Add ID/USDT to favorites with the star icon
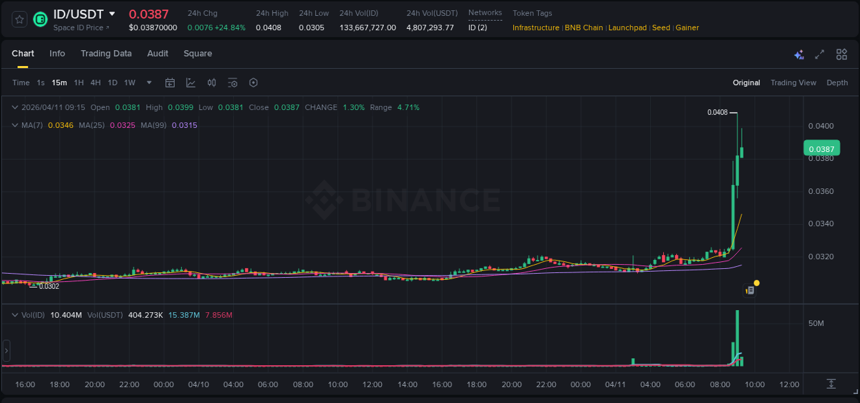860x403 pixels. coord(19,19)
